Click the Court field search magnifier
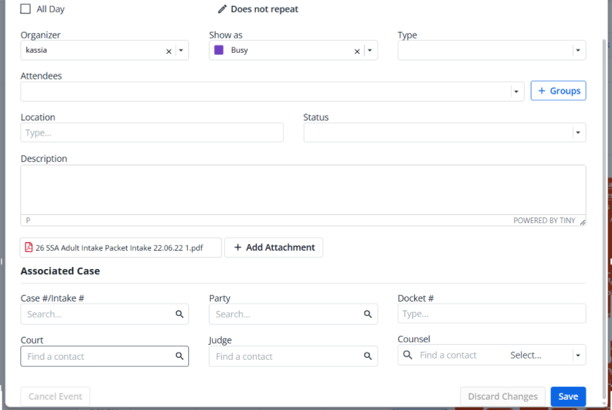 [180, 355]
